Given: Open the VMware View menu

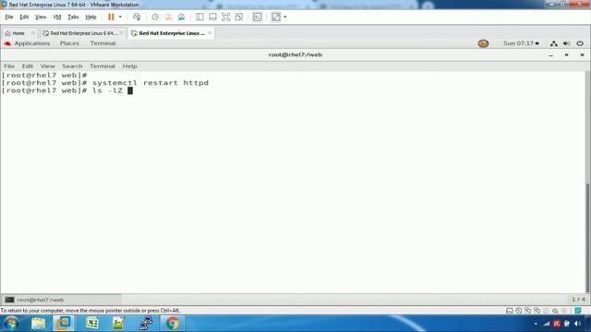Looking at the screenshot, I should click(41, 17).
